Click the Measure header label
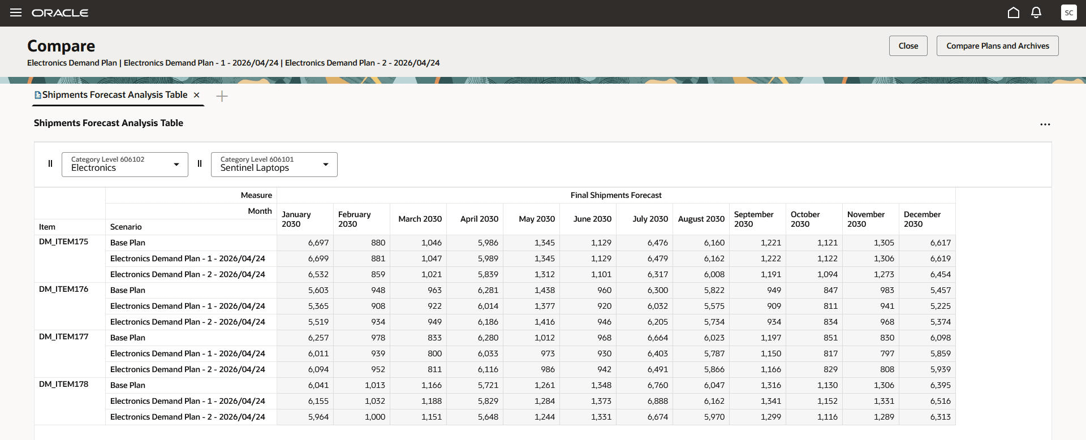1086x440 pixels. 256,195
